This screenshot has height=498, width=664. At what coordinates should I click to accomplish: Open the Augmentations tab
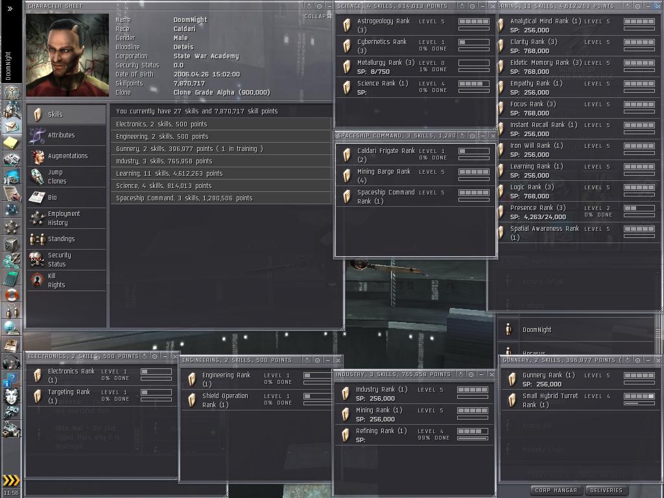pyautogui.click(x=67, y=156)
